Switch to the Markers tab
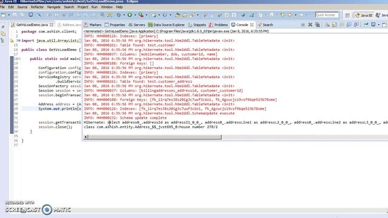 pos(93,25)
